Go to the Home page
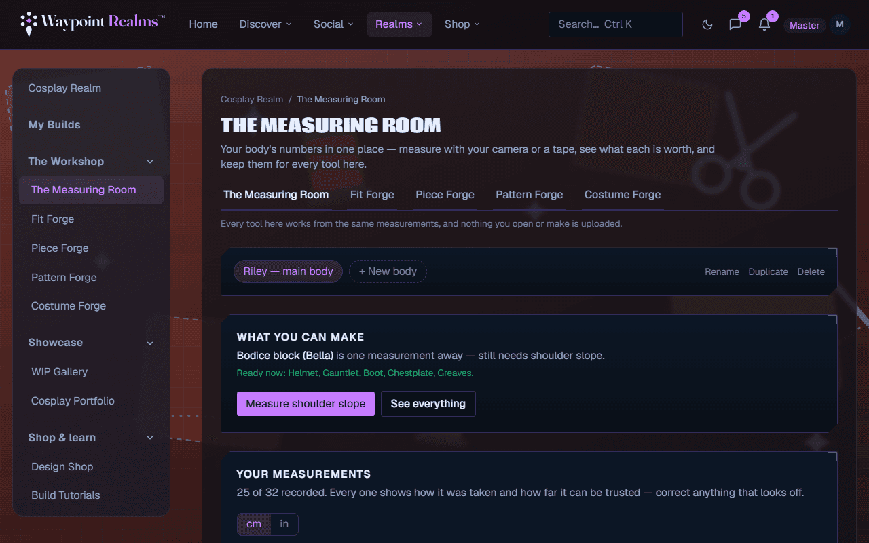 (204, 24)
